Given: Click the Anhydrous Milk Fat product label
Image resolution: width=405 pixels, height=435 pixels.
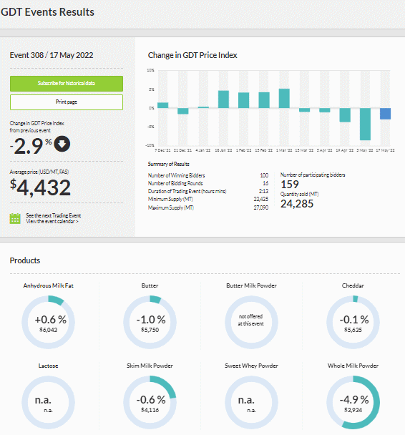Looking at the screenshot, I should 48,285.
